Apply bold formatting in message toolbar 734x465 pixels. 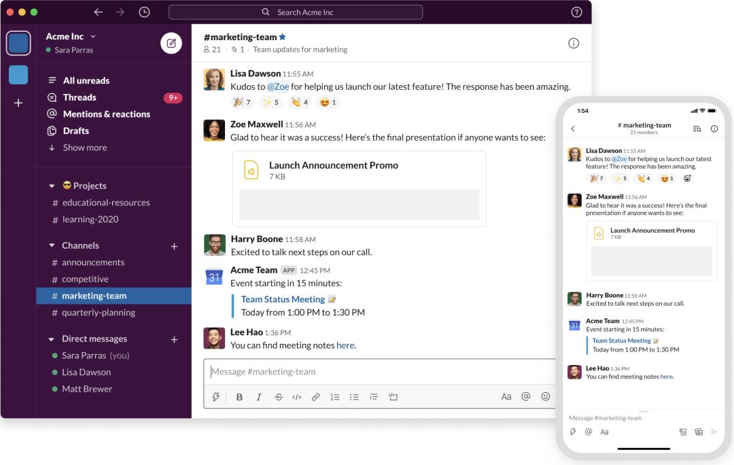tap(239, 397)
